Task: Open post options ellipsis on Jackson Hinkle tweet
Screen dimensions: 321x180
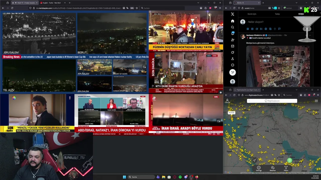Action: [x=310, y=35]
